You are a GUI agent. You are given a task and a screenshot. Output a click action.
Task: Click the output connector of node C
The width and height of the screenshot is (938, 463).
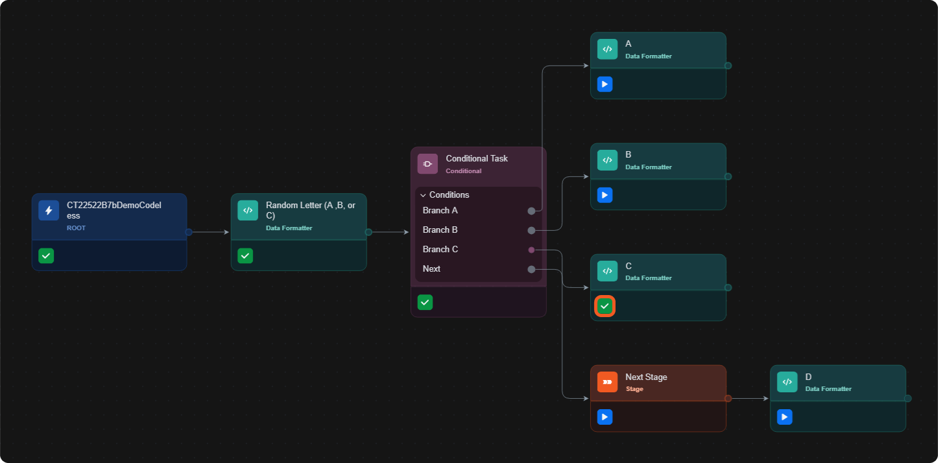(x=728, y=287)
